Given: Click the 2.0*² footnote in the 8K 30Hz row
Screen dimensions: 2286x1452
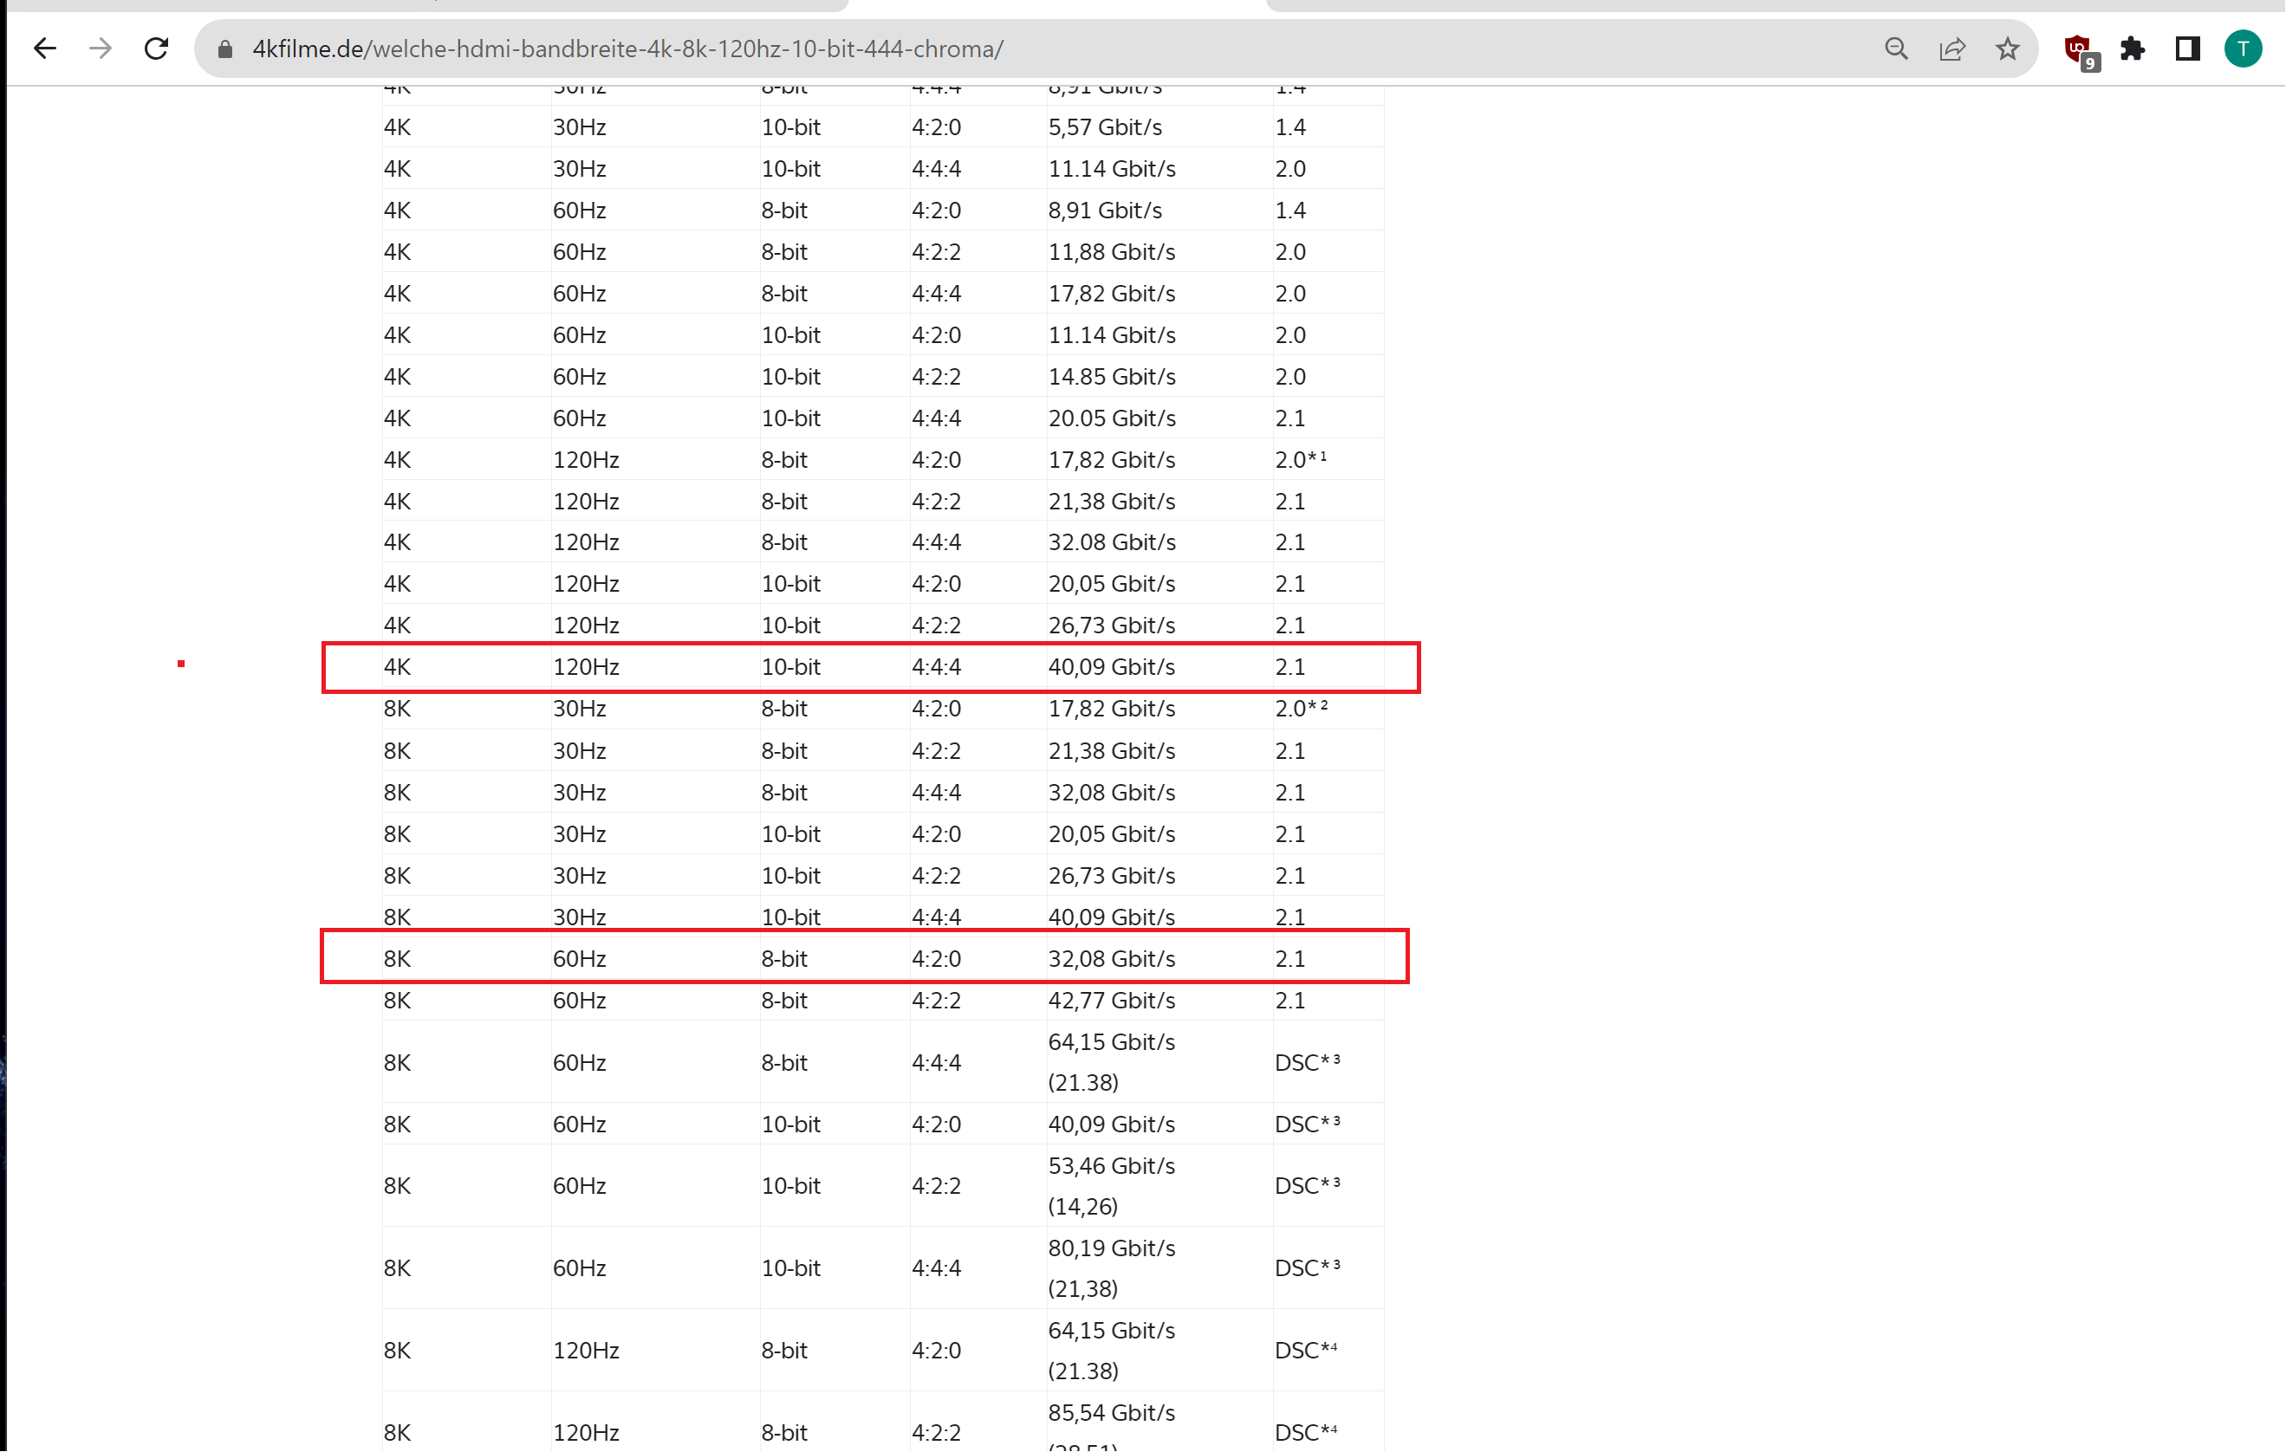Looking at the screenshot, I should 1301,709.
